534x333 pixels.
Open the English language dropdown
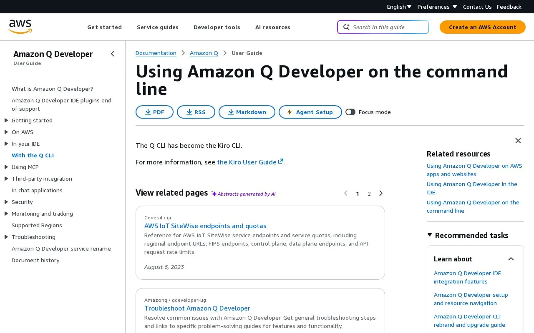coord(399,7)
